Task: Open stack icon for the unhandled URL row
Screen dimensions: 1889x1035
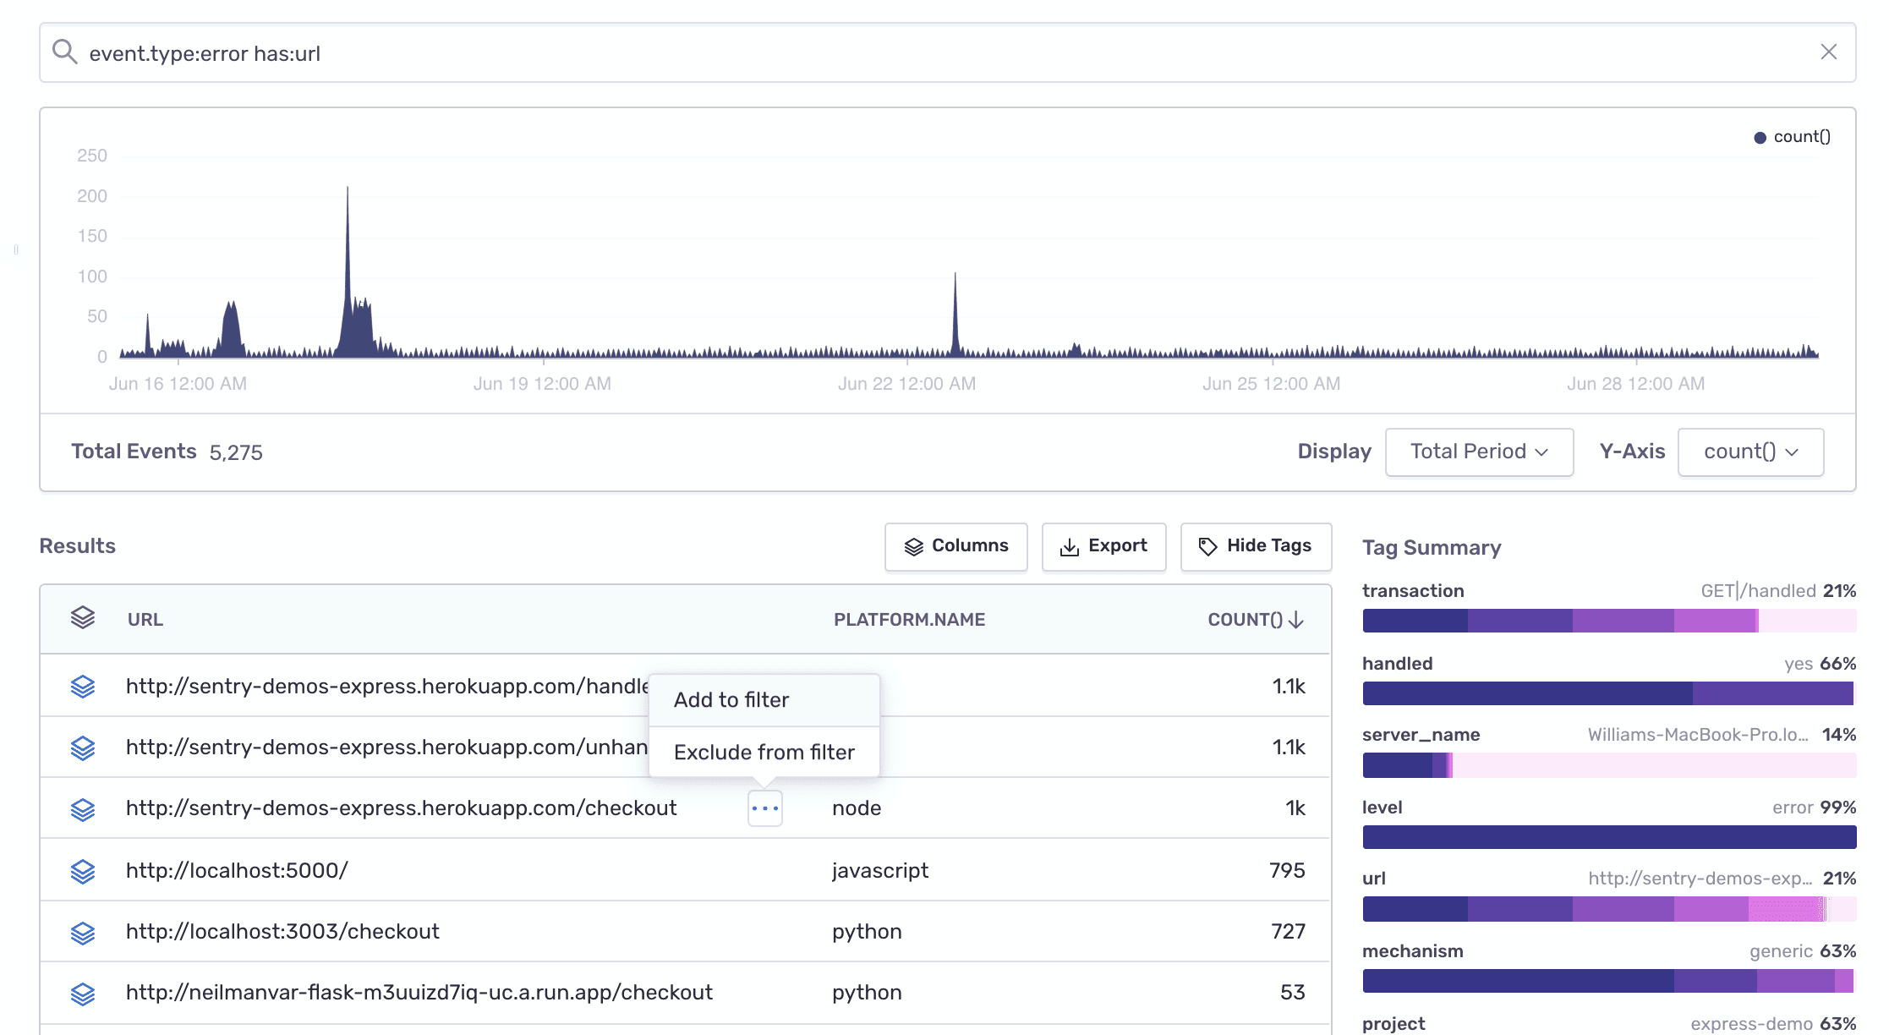Action: (x=83, y=747)
